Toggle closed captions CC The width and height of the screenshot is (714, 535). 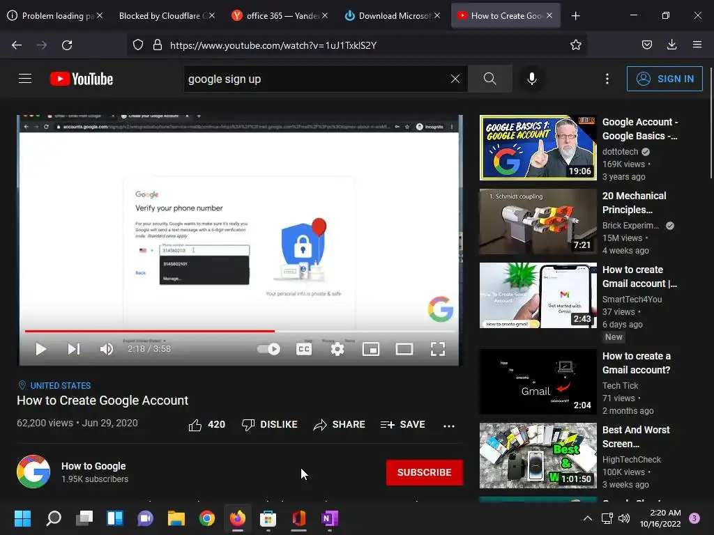[304, 349]
